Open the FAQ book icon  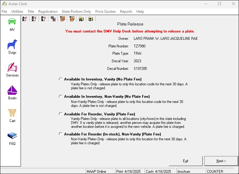click(12, 136)
